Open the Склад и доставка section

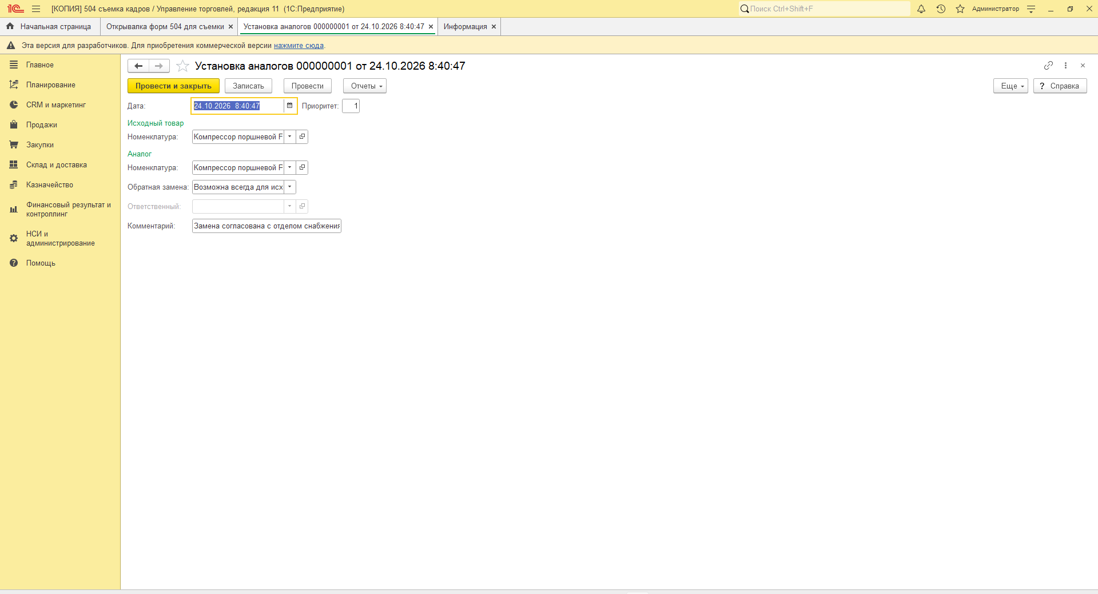[57, 165]
